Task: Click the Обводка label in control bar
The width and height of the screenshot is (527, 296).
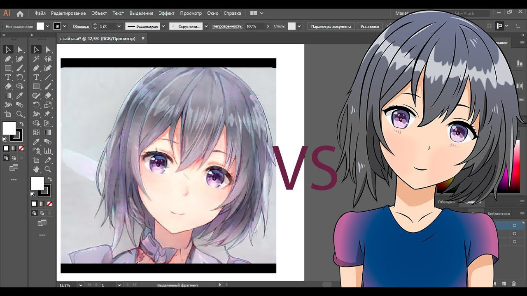Action: pos(81,26)
